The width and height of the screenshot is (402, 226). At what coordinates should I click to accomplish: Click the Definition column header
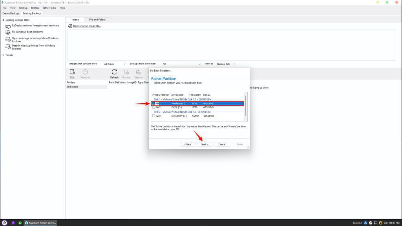(121, 82)
